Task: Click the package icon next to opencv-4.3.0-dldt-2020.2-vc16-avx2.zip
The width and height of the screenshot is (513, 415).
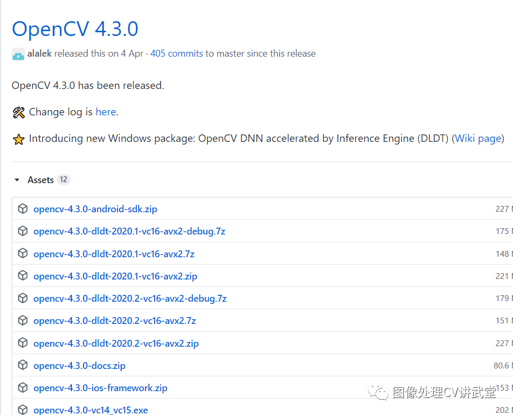Action: coord(23,343)
